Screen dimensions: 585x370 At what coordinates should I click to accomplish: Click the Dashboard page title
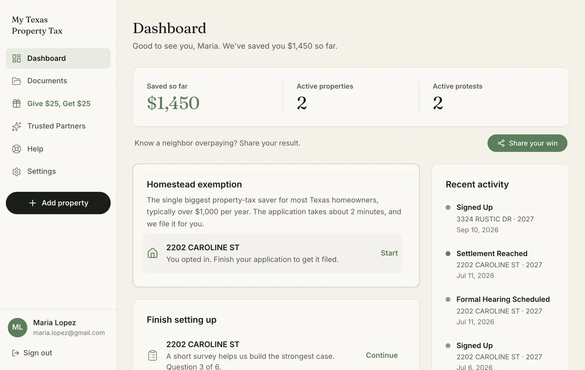(x=170, y=28)
